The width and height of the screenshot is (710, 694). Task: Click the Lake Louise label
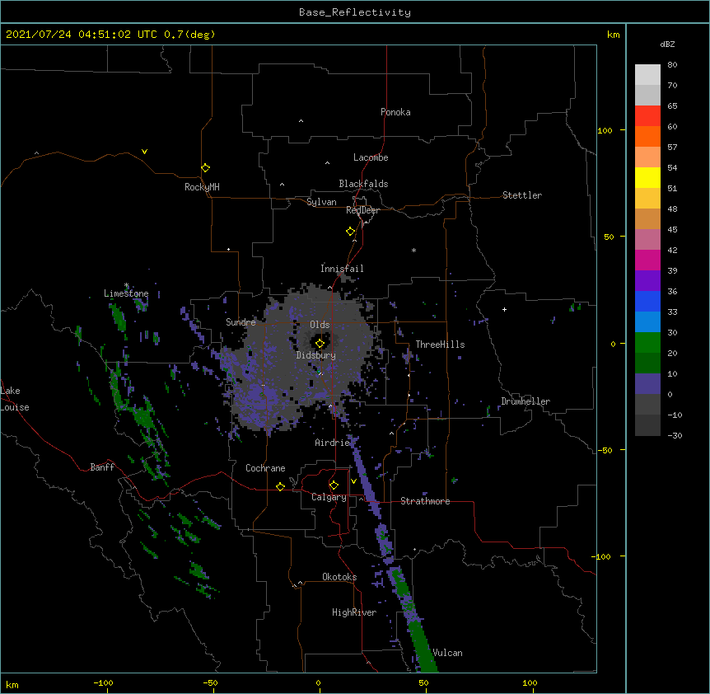click(x=15, y=399)
